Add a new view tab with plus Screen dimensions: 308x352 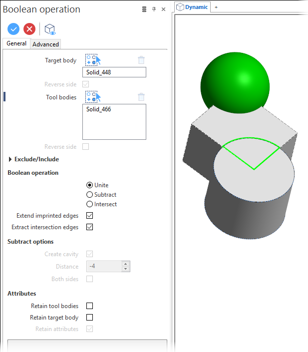tap(216, 7)
